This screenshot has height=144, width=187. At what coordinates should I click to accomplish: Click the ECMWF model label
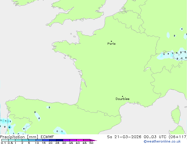(47, 137)
